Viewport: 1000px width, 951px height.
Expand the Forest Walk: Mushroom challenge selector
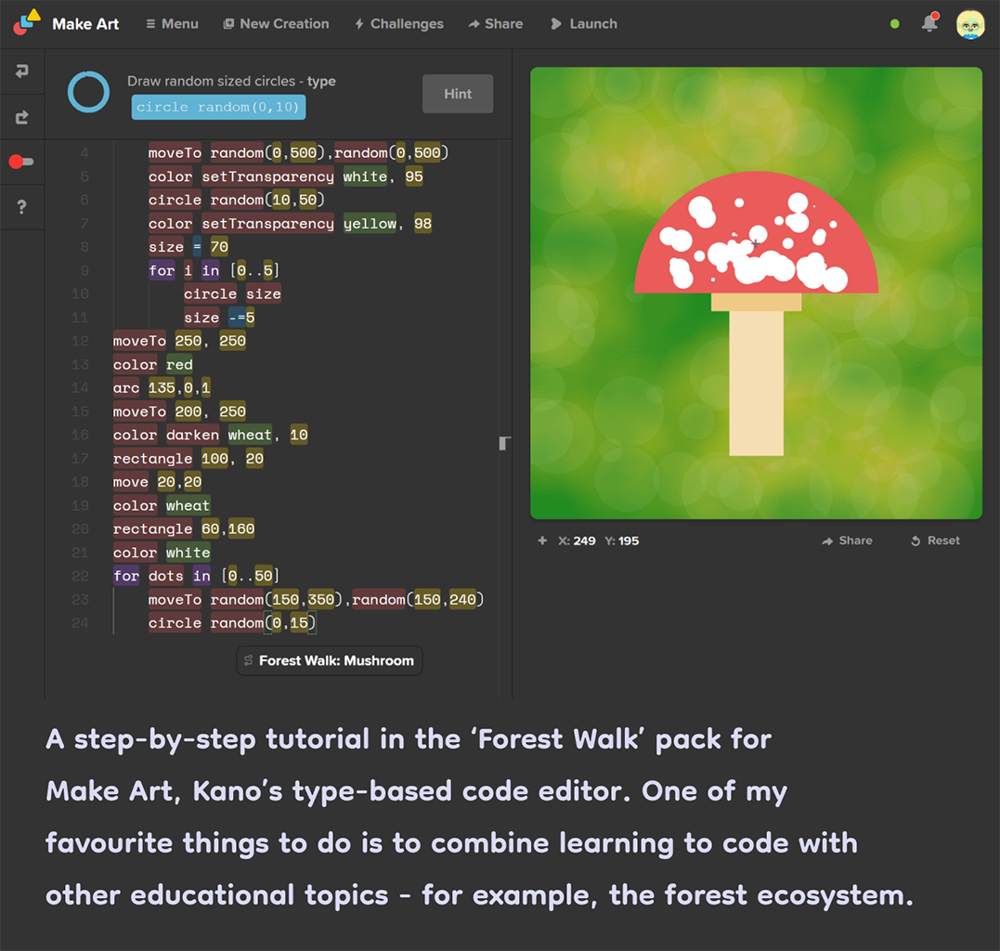point(329,660)
